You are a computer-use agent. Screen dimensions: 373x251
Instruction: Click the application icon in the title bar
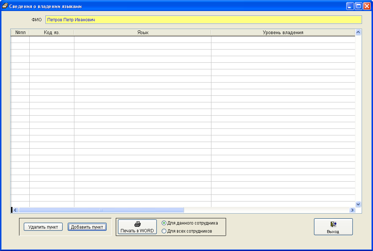pos(5,6)
